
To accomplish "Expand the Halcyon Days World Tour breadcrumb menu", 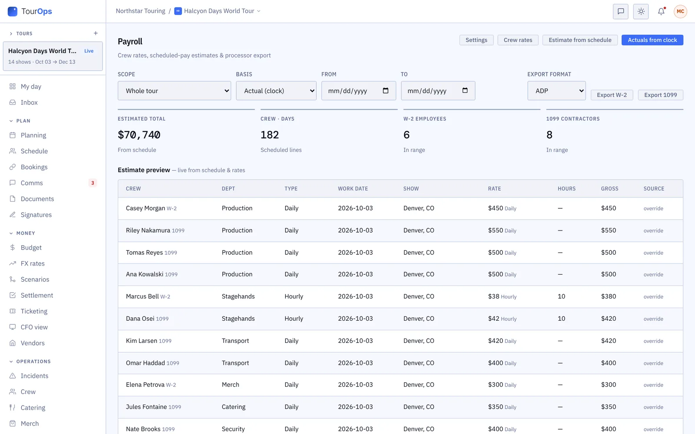I will [x=217, y=11].
